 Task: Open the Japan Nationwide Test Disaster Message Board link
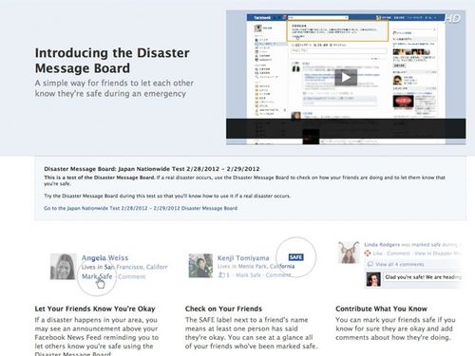pyautogui.click(x=141, y=208)
